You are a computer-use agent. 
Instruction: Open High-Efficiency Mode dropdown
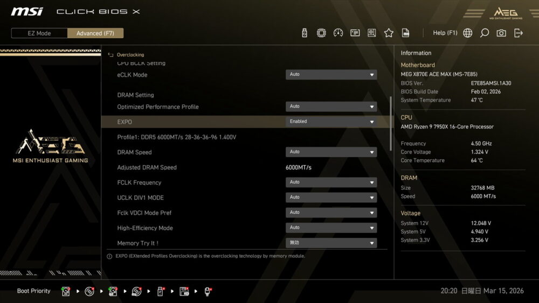tap(331, 228)
